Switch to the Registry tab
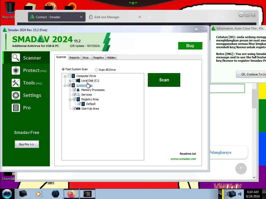Image resolution: width=266 pixels, height=199 pixels. pos(98,58)
